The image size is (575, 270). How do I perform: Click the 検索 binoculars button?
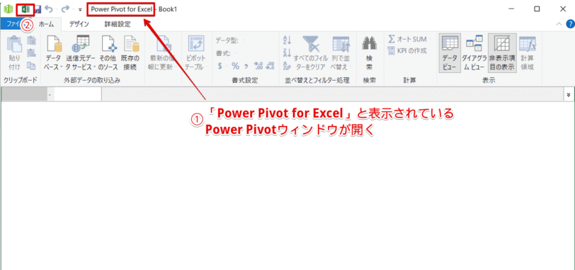369,53
